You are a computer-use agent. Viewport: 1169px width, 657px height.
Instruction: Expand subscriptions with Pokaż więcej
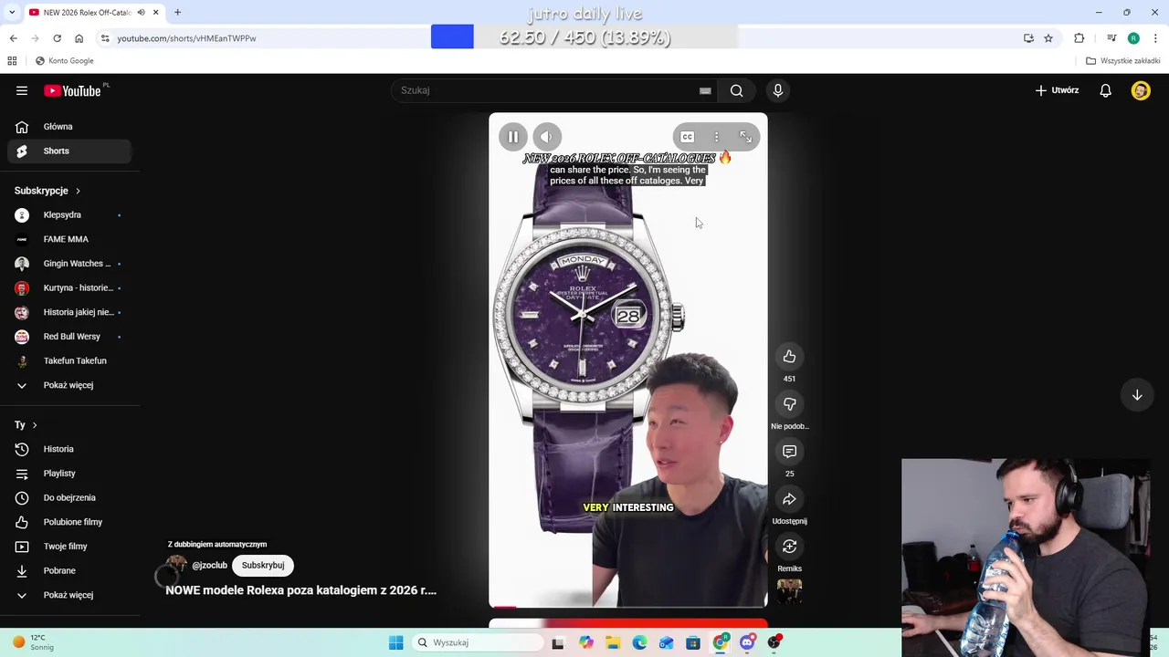tap(69, 385)
